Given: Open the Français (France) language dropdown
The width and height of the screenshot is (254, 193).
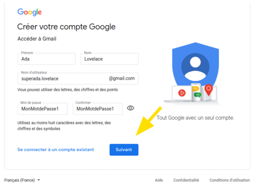Looking at the screenshot, I should click(x=22, y=180).
